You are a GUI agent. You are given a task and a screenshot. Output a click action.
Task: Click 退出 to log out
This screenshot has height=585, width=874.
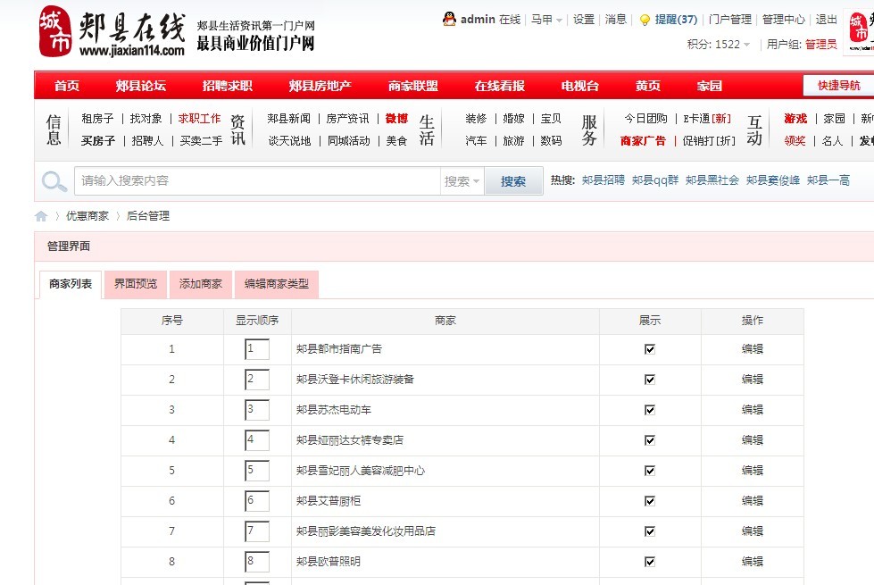coord(826,19)
